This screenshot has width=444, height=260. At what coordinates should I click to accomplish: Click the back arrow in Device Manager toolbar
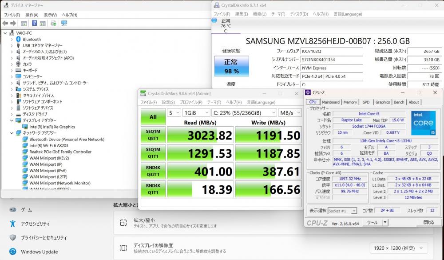click(x=5, y=23)
